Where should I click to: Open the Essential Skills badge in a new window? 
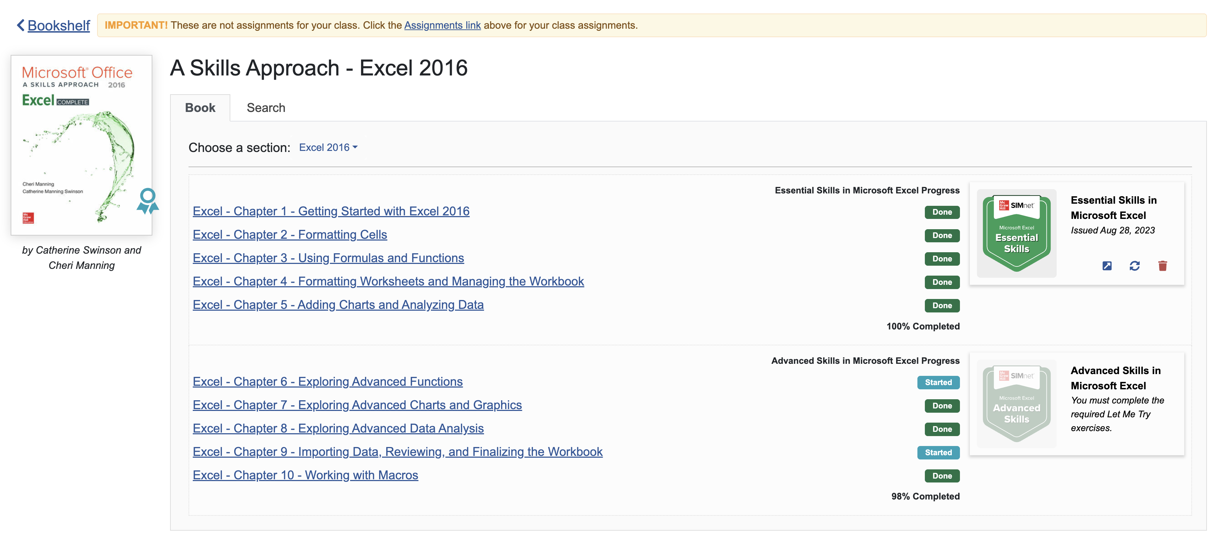(1107, 266)
